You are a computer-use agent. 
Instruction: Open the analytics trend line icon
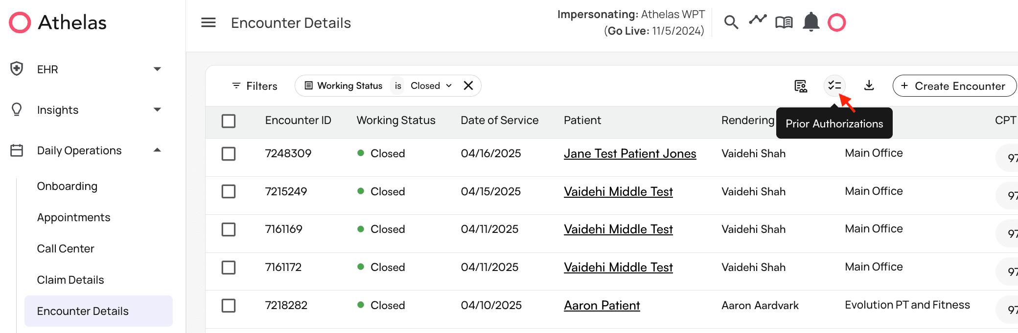pos(758,20)
